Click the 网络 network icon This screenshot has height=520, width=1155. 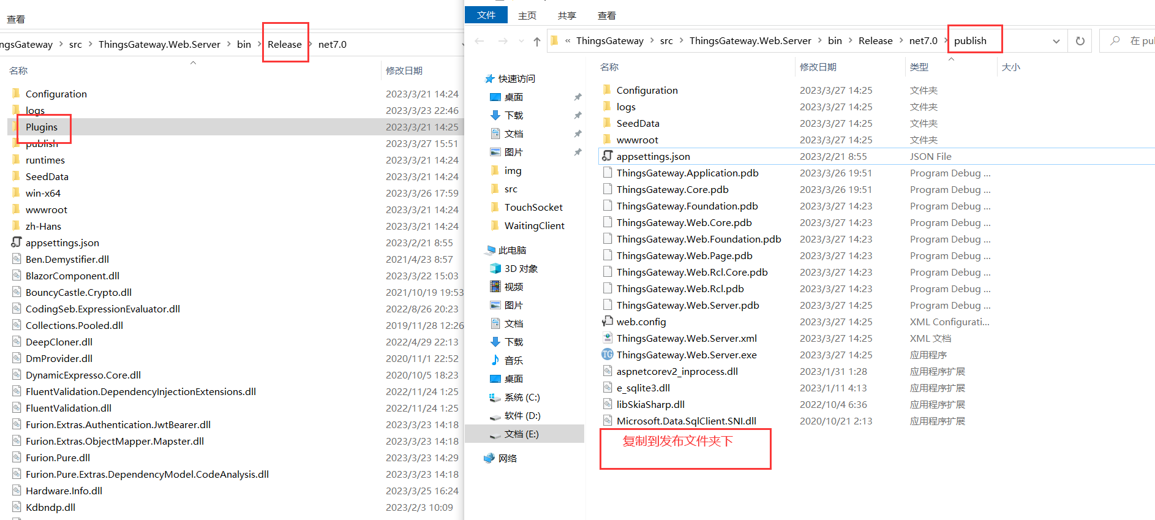pyautogui.click(x=489, y=458)
